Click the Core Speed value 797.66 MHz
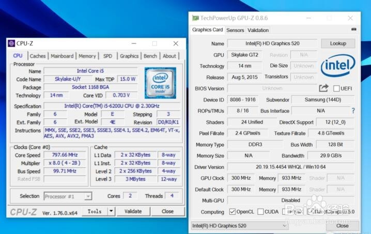 click(65, 155)
